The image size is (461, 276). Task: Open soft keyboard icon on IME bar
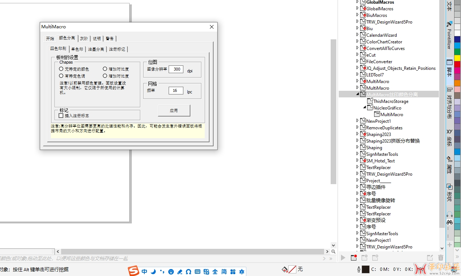(x=197, y=272)
